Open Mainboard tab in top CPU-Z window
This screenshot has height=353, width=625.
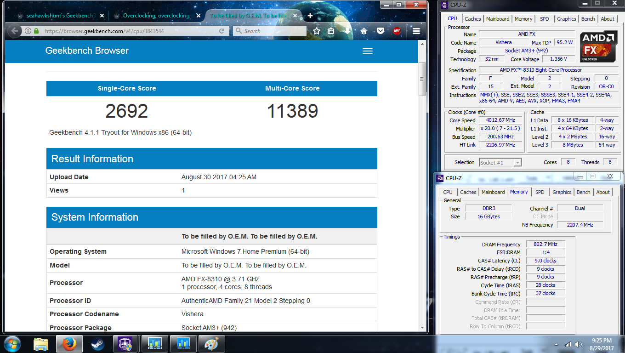(498, 19)
